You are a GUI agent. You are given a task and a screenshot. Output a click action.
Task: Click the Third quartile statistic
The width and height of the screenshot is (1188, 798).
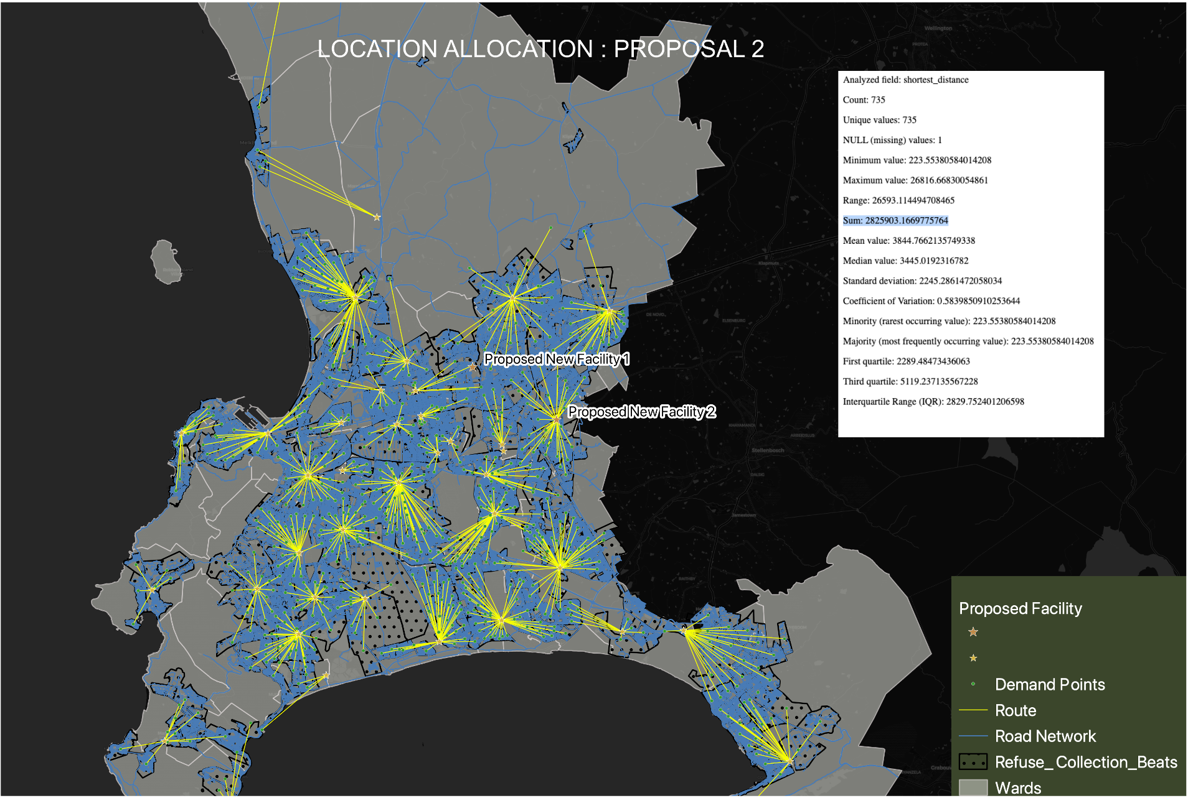(910, 381)
